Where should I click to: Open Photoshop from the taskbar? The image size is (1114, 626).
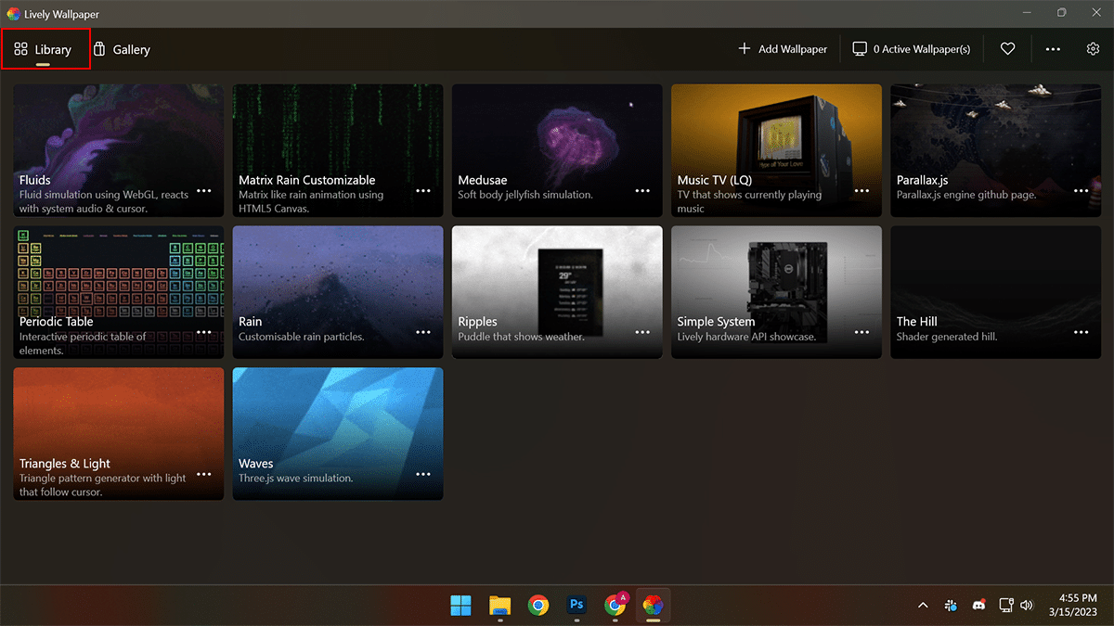pos(576,606)
